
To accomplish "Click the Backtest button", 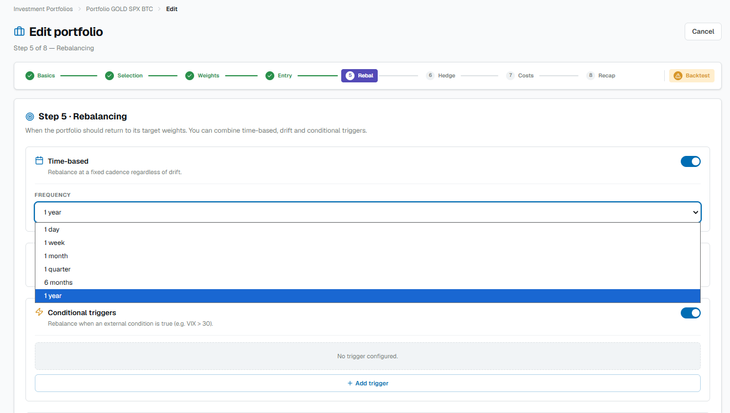I will (691, 76).
